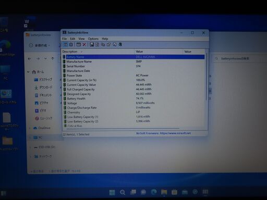
Task: Open the Help menu in BatteryInfoView
Action: [105, 39]
